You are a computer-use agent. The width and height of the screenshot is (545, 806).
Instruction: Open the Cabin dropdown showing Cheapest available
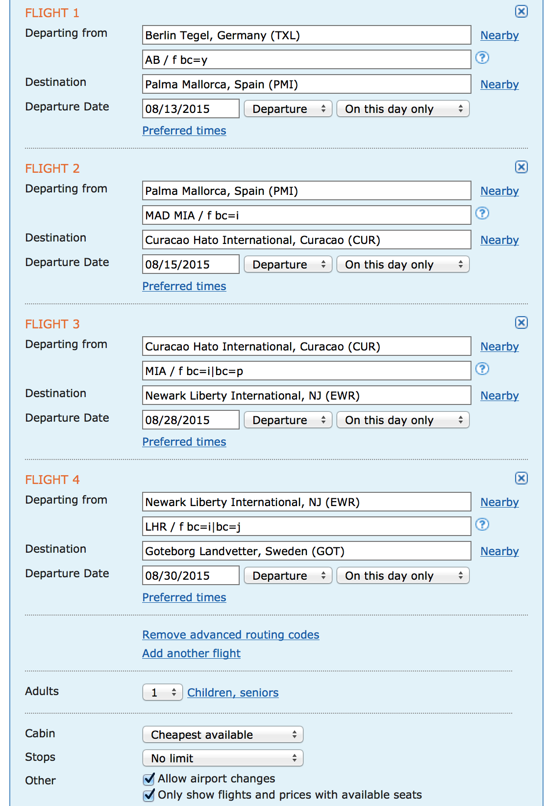tap(223, 735)
